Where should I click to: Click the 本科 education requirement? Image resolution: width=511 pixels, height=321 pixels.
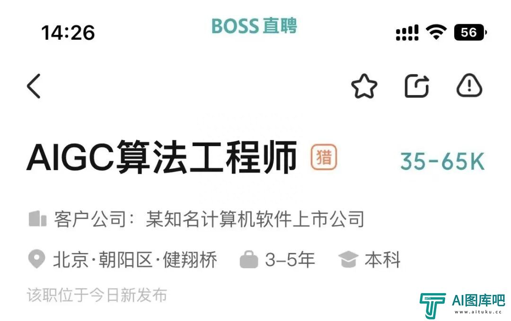coord(383,260)
